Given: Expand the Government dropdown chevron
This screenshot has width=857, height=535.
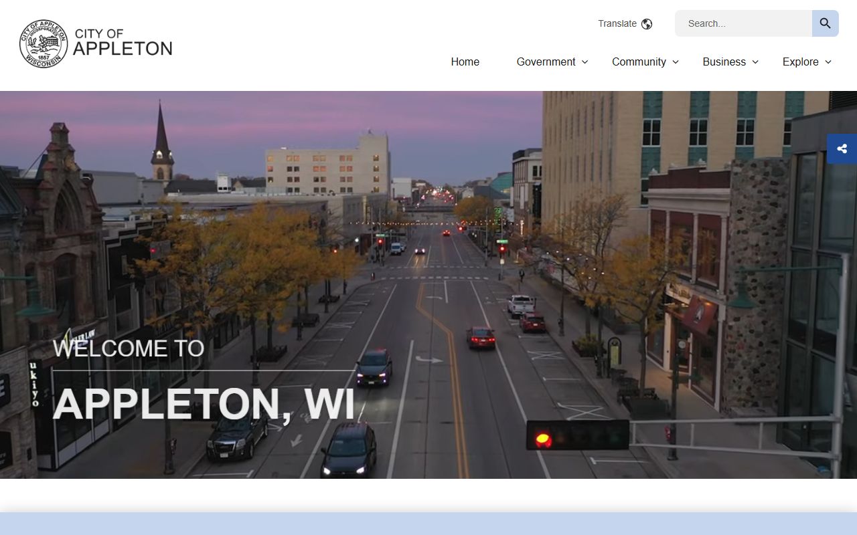Looking at the screenshot, I should 585,62.
